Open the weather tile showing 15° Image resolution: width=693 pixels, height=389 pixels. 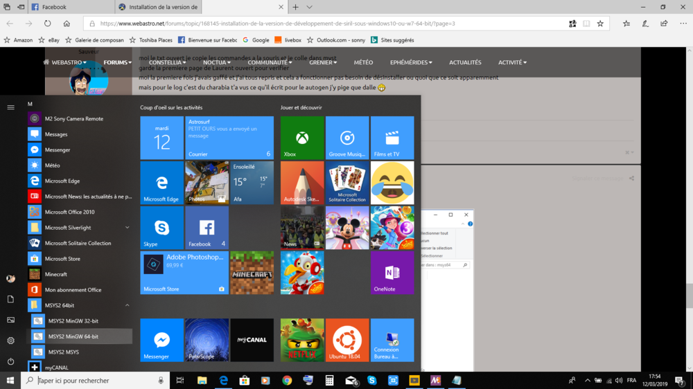point(252,183)
